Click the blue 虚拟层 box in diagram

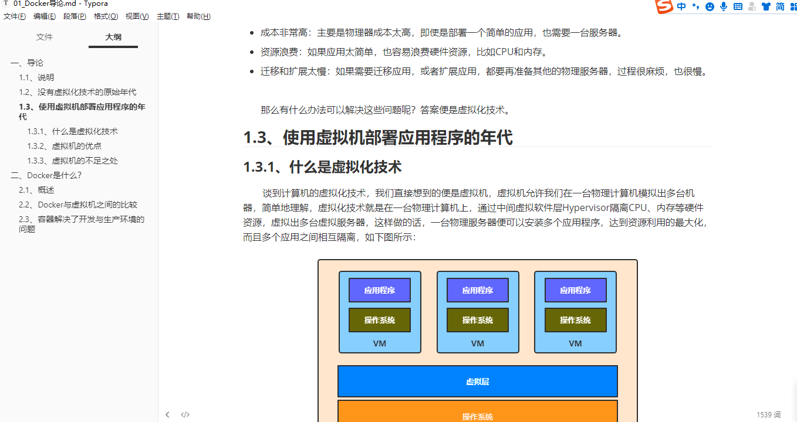(478, 382)
